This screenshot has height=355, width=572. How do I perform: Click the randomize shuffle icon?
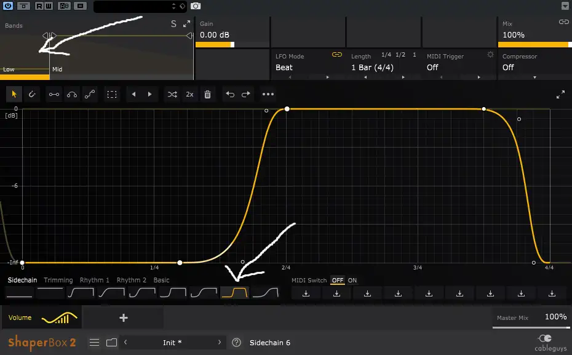tap(172, 95)
